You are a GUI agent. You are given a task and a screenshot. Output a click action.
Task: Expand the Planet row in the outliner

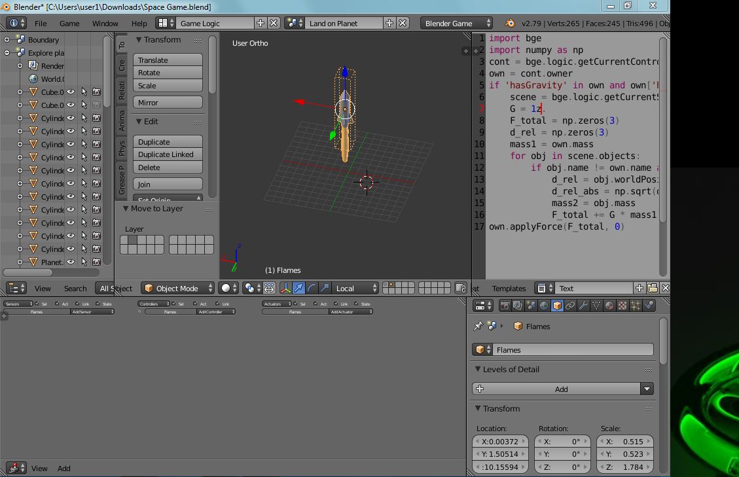click(x=20, y=262)
